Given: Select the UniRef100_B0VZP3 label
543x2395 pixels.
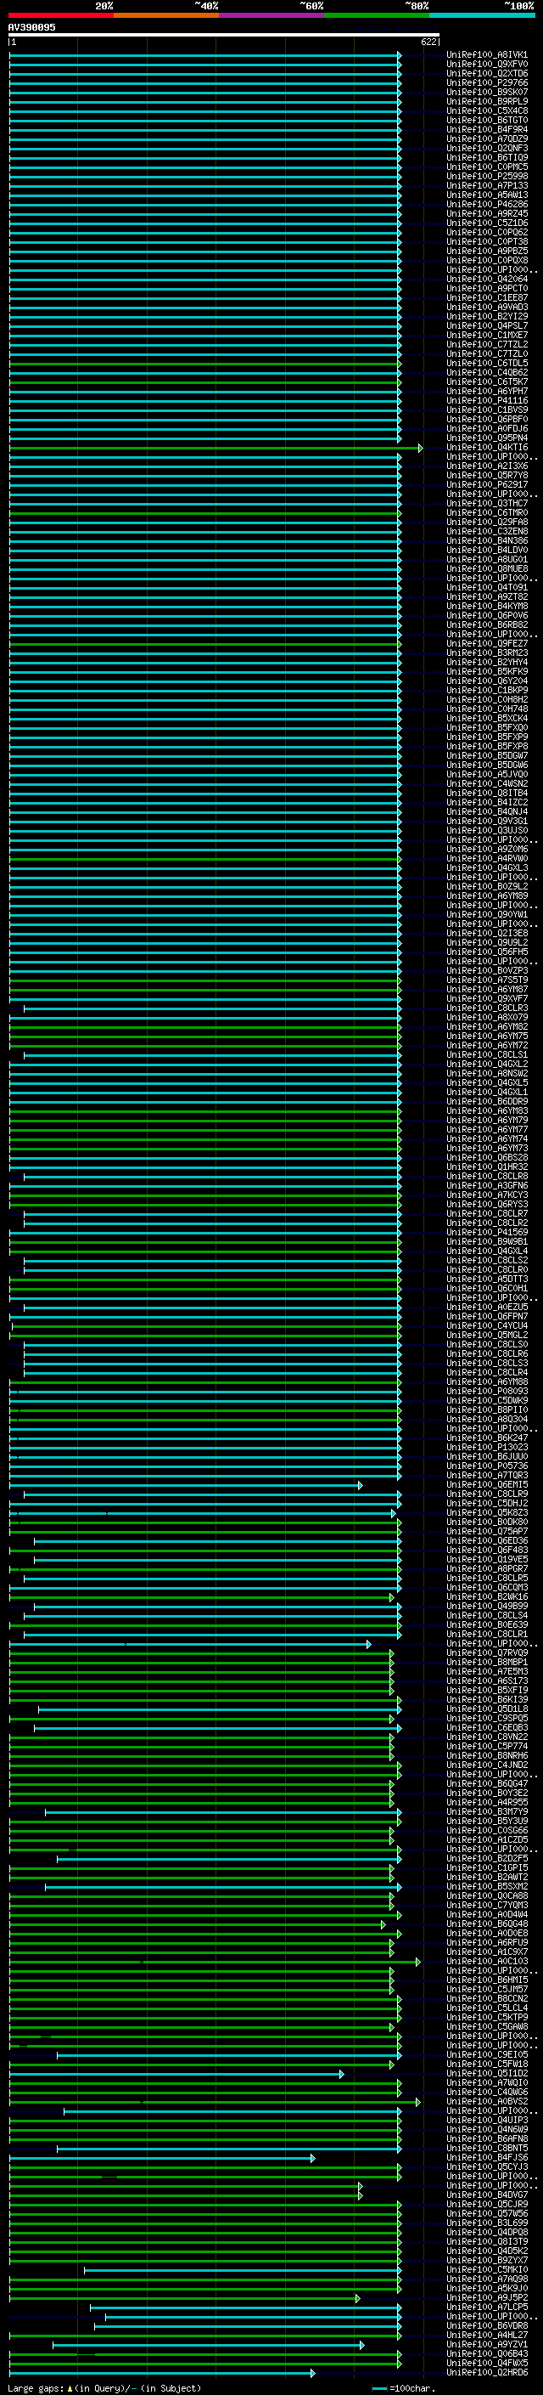Looking at the screenshot, I should pyautogui.click(x=486, y=970).
